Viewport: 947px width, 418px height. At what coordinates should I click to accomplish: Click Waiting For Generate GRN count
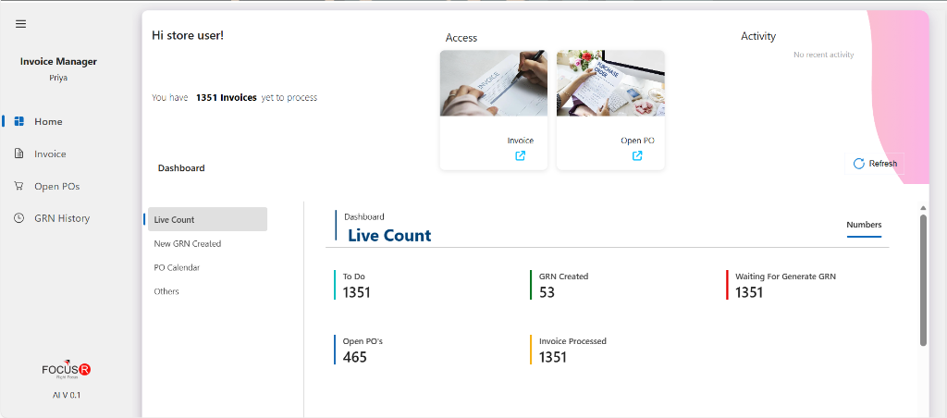point(749,293)
